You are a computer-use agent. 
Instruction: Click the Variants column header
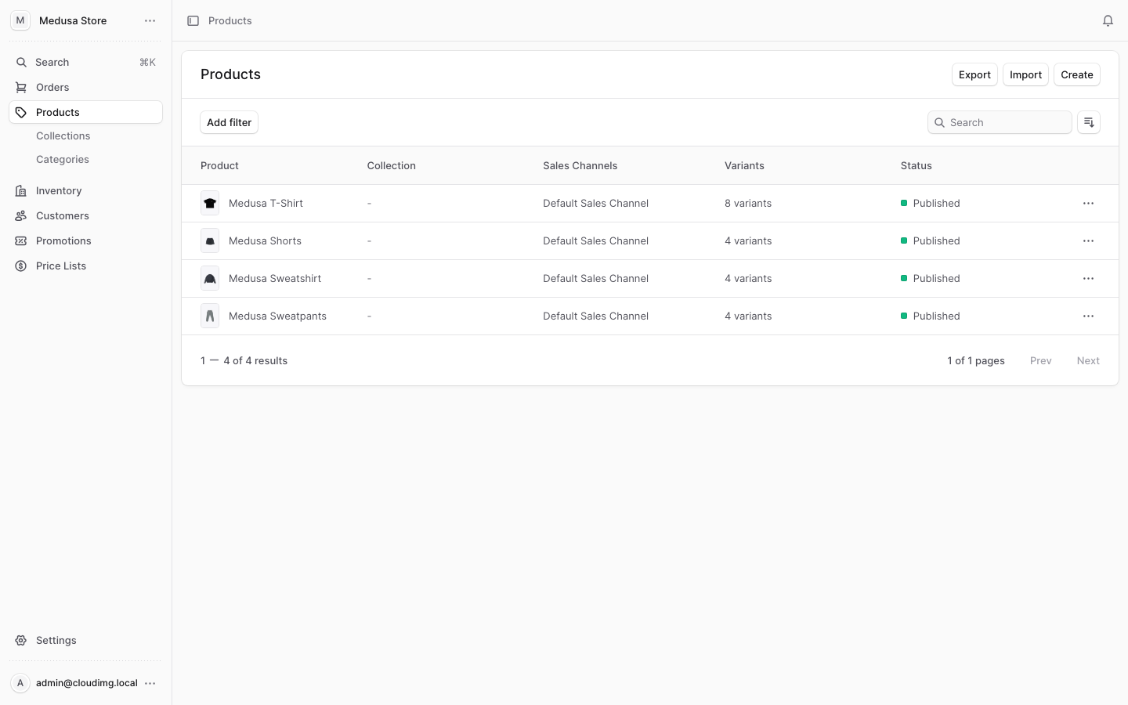click(744, 165)
